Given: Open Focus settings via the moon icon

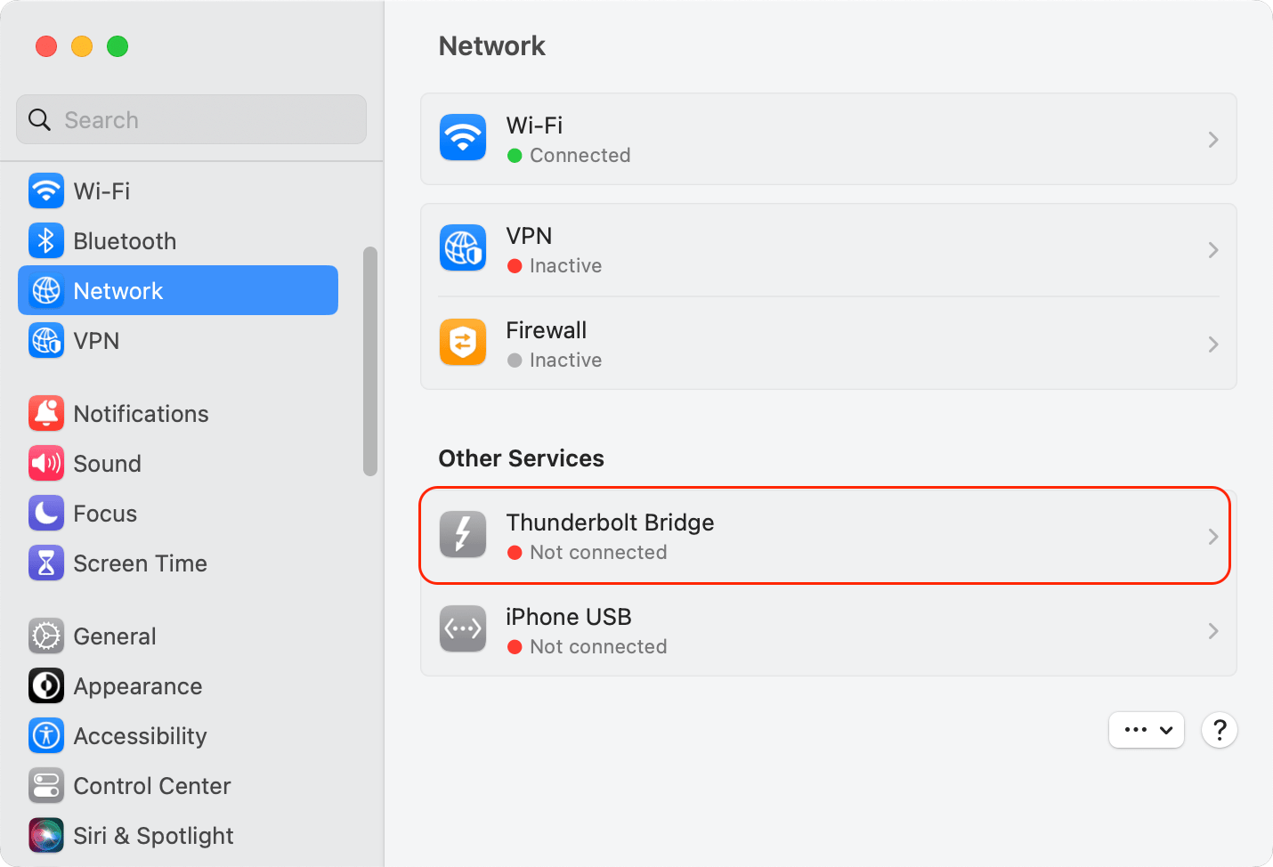Looking at the screenshot, I should [45, 513].
